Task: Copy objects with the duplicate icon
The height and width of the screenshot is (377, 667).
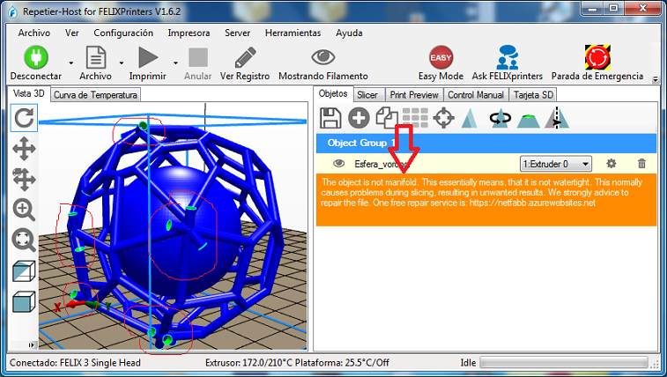Action: (387, 118)
